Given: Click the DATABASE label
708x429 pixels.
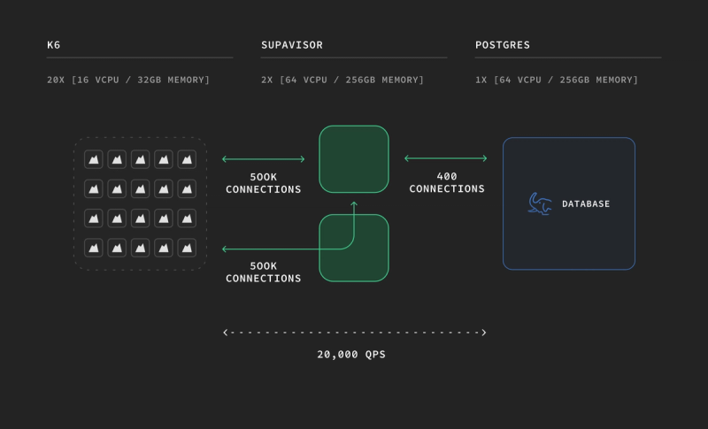Looking at the screenshot, I should click(586, 204).
